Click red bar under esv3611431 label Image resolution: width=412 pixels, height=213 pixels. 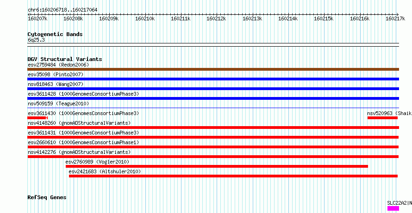coord(213,137)
